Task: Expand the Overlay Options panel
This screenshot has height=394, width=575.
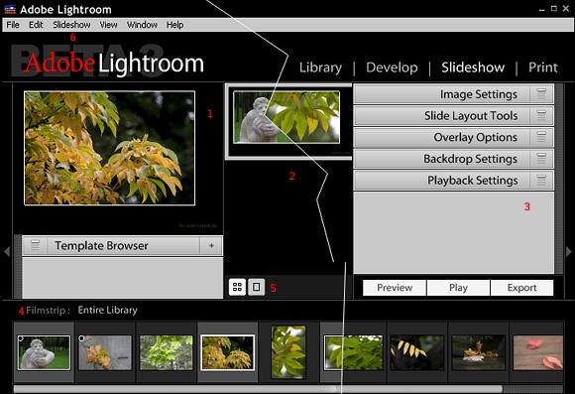Action: [x=454, y=137]
